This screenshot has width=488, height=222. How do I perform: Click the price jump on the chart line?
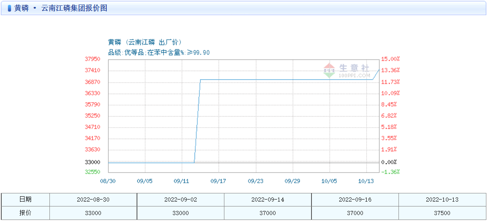pyautogui.click(x=197, y=121)
